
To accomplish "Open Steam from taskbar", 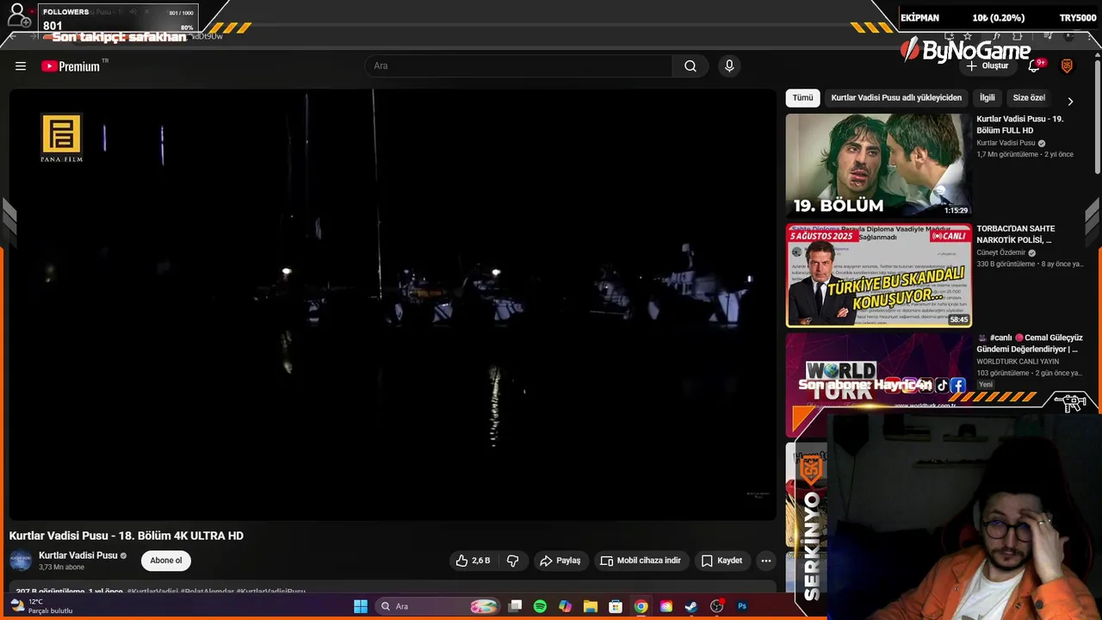I will pos(691,606).
